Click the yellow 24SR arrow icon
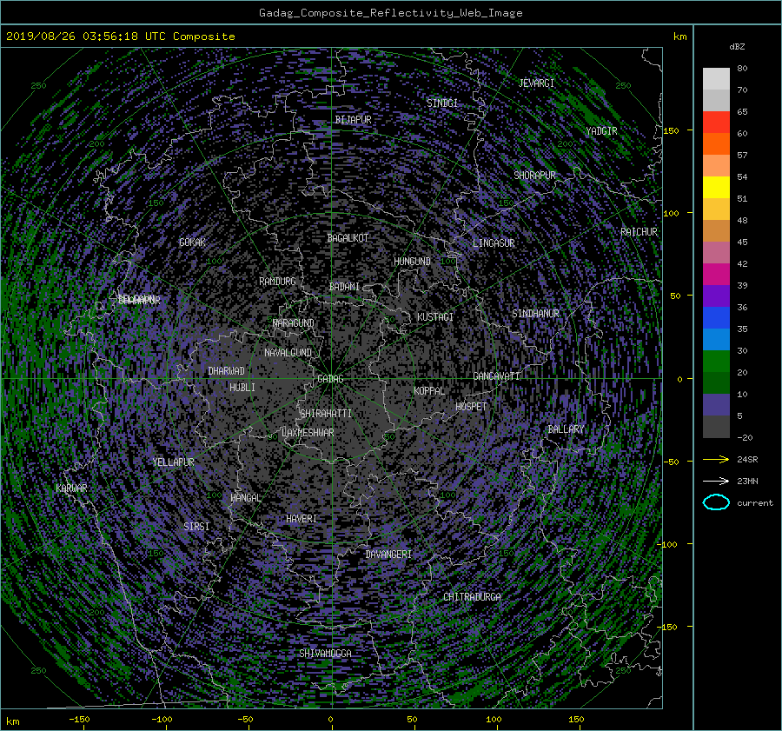782x731 pixels. (x=716, y=459)
